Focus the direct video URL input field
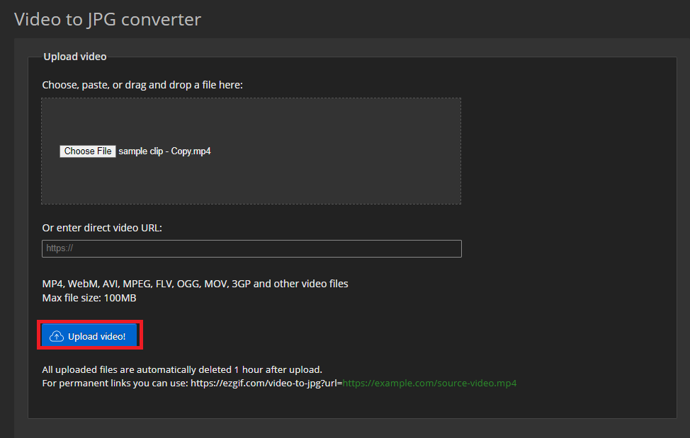This screenshot has width=690, height=438. point(251,248)
